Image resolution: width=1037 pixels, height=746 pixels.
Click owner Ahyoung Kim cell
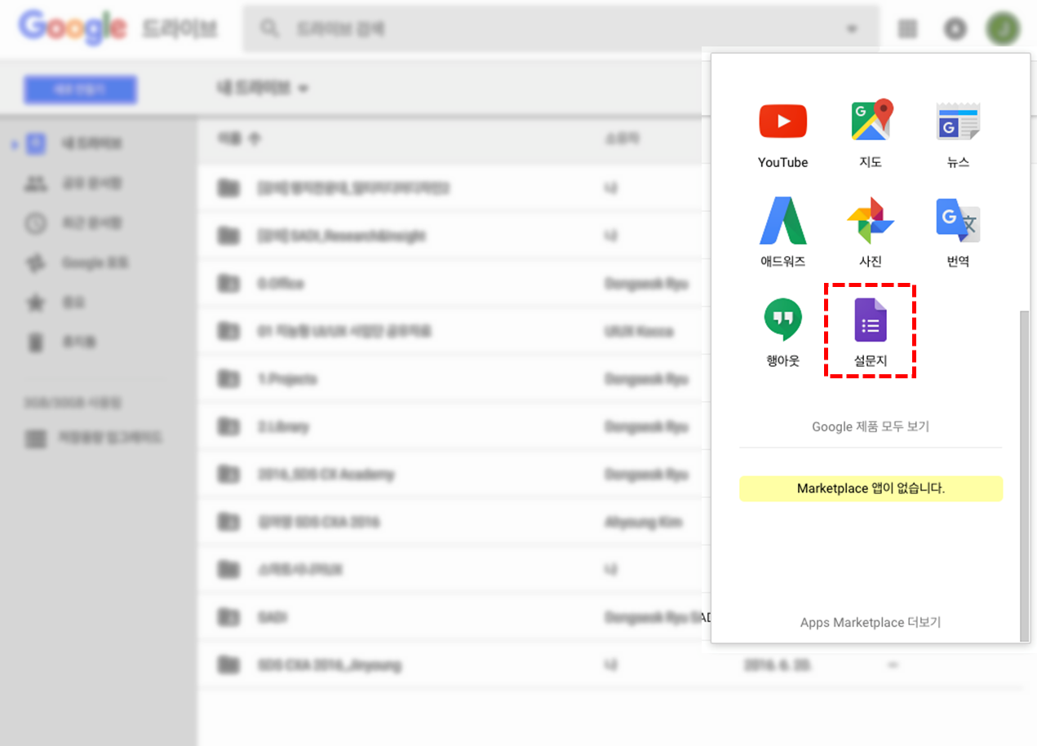point(644,522)
